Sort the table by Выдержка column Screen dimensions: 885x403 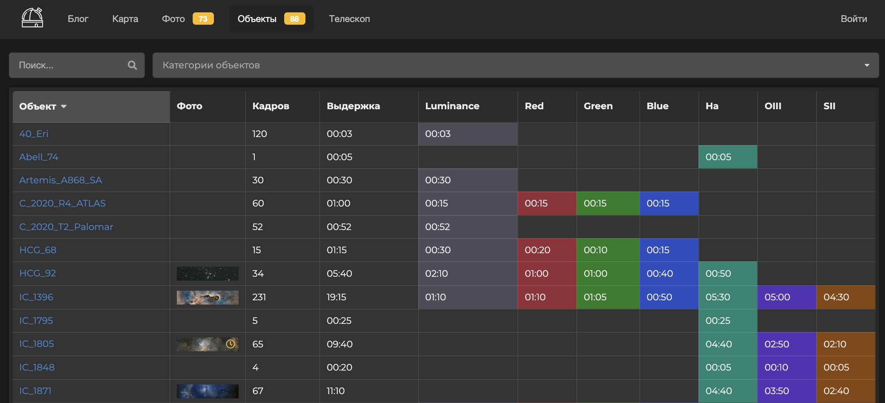click(353, 106)
